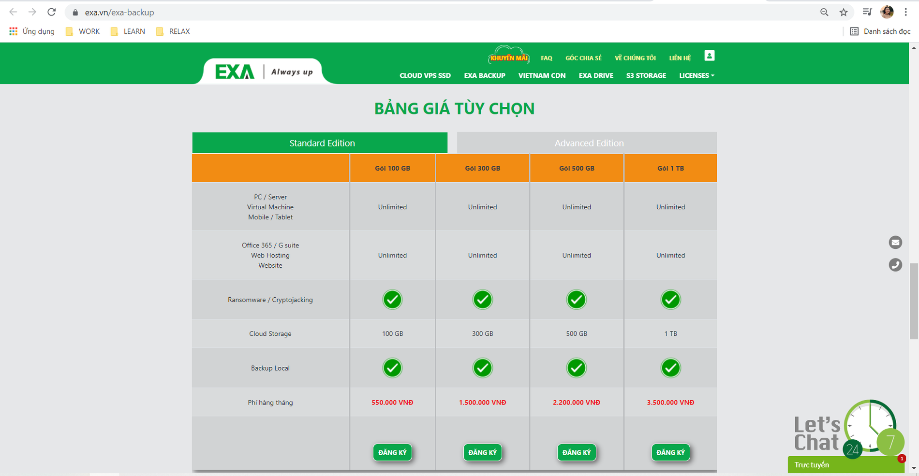Click the page zoom icon in address bar
The height and width of the screenshot is (476, 919).
pyautogui.click(x=824, y=12)
